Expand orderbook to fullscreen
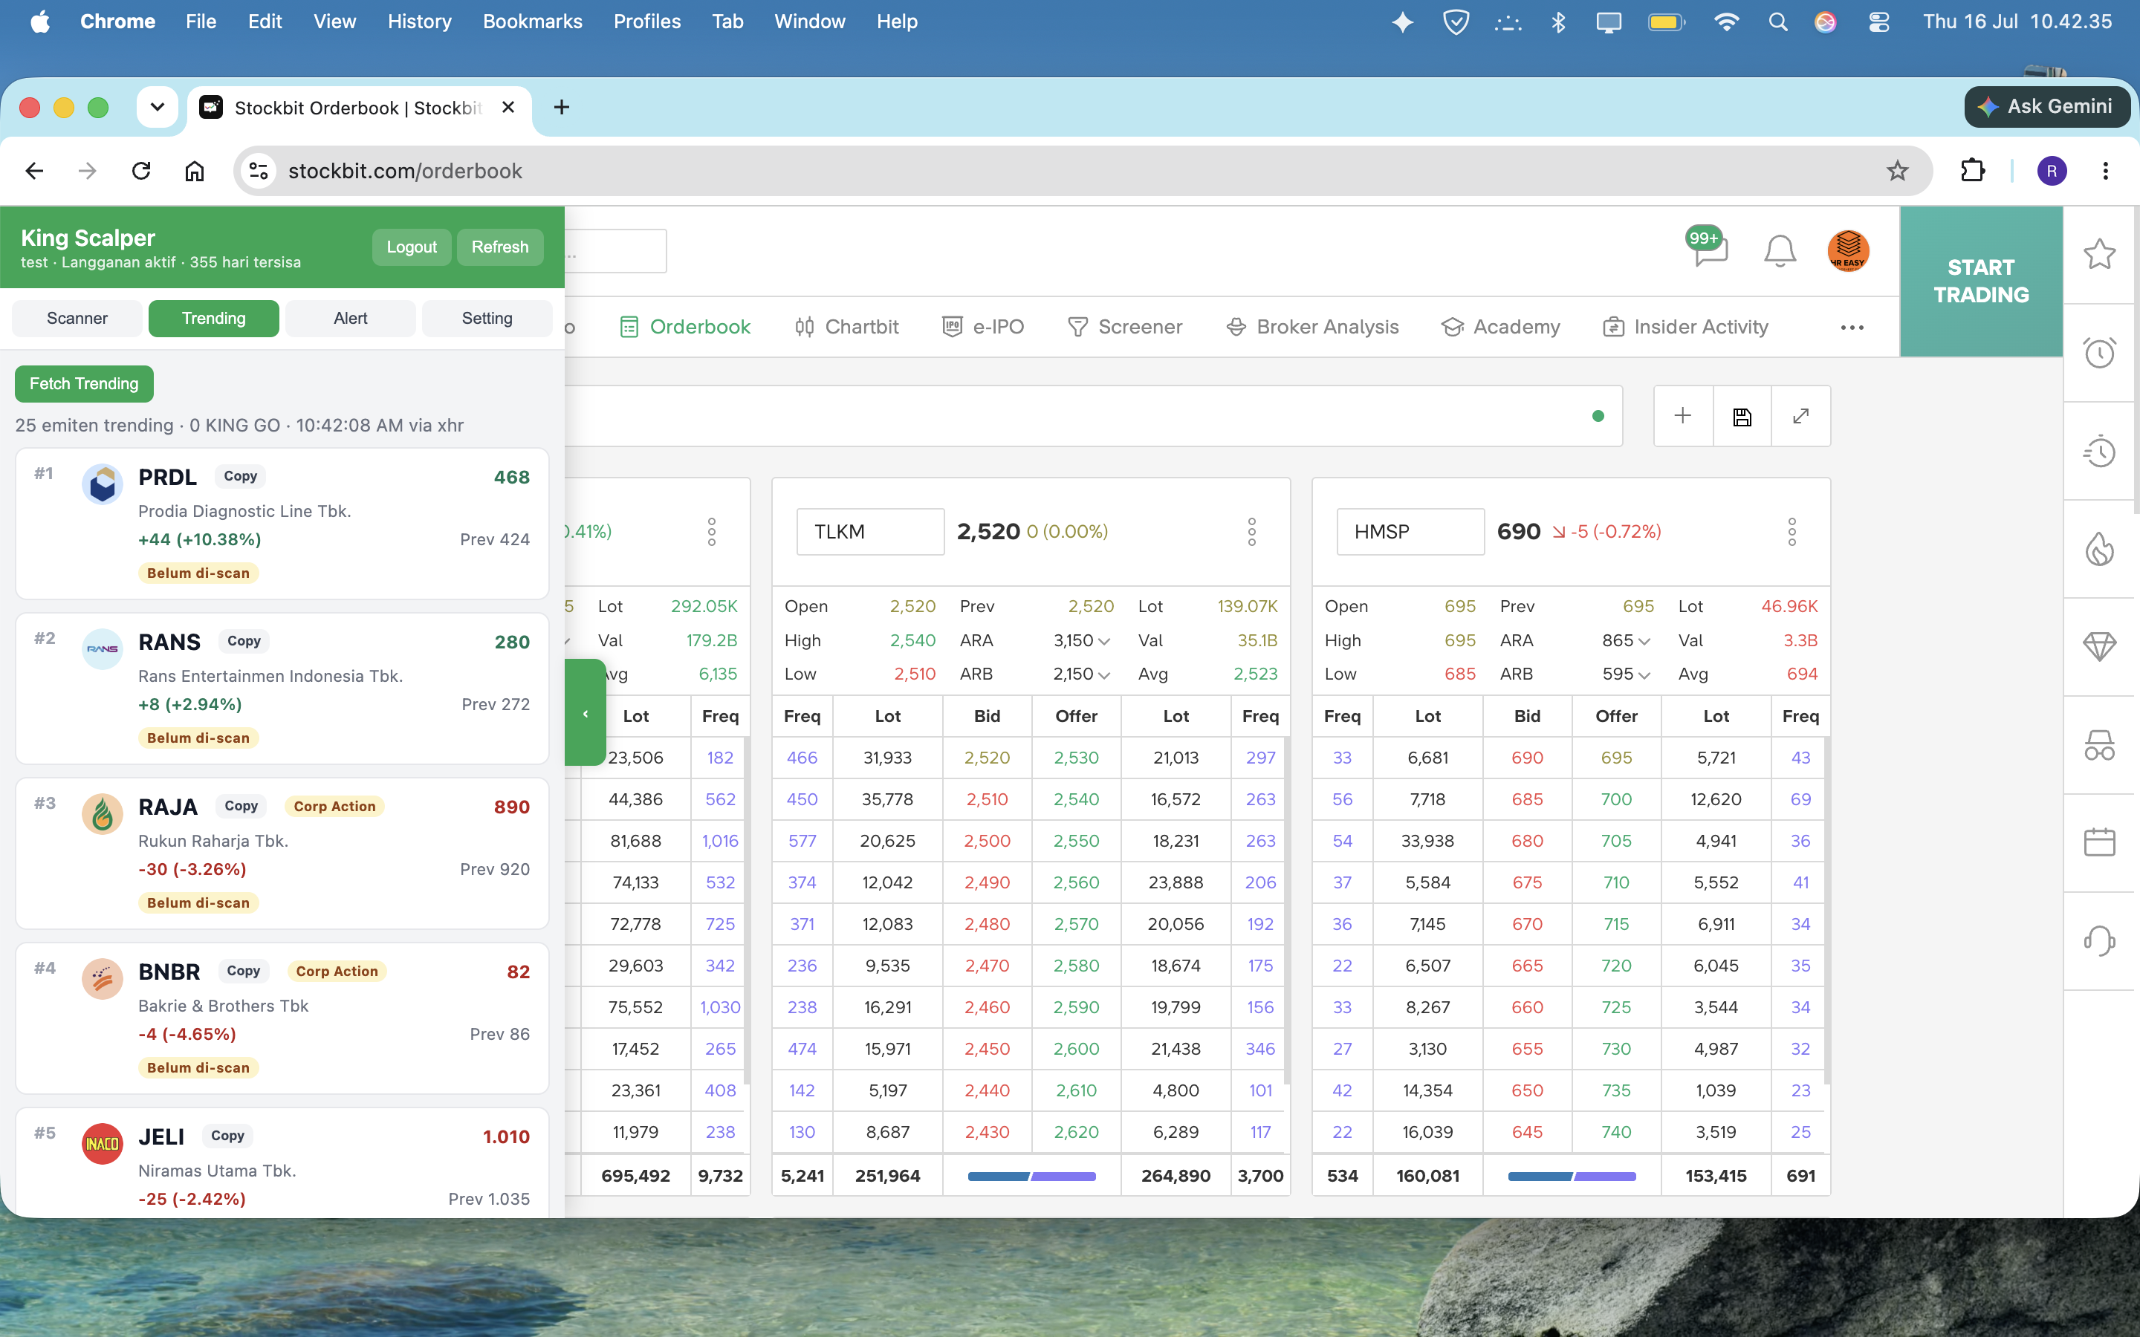Viewport: 2140px width, 1337px height. [x=1800, y=416]
